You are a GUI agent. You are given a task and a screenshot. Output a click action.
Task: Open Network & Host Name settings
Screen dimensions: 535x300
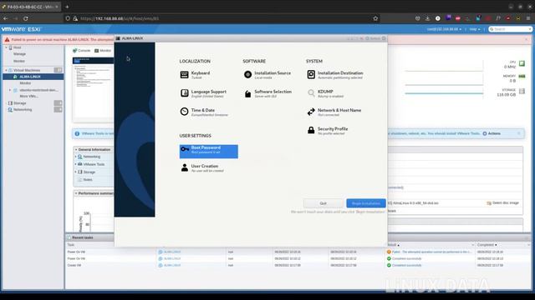(334, 112)
